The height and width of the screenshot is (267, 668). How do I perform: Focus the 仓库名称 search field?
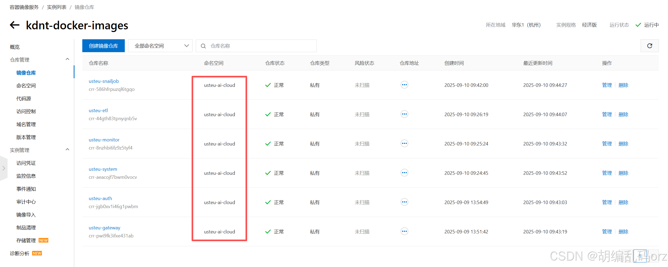click(x=256, y=46)
